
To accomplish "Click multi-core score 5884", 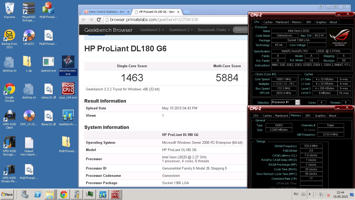I will (227, 78).
